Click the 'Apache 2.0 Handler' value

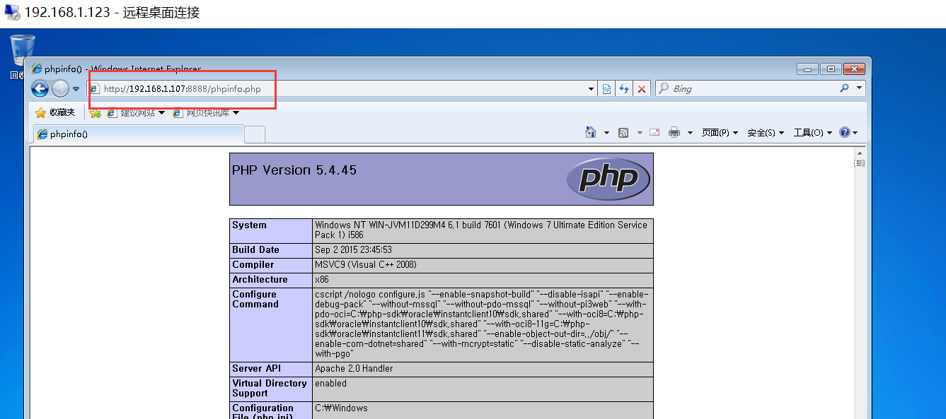click(354, 369)
